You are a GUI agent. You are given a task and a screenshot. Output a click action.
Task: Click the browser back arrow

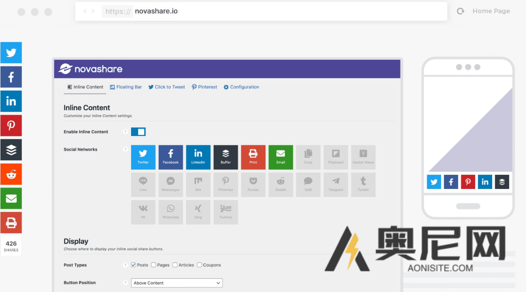coord(85,11)
